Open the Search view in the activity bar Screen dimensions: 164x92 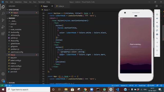pyautogui.click(x=3, y=14)
